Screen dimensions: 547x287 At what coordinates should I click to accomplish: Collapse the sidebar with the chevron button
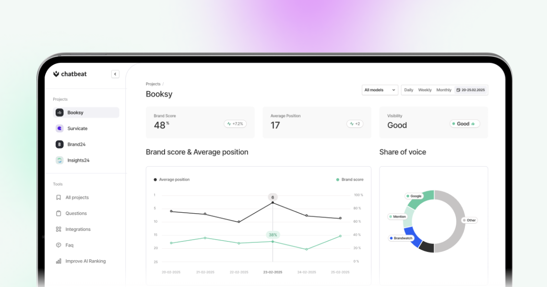pos(115,74)
